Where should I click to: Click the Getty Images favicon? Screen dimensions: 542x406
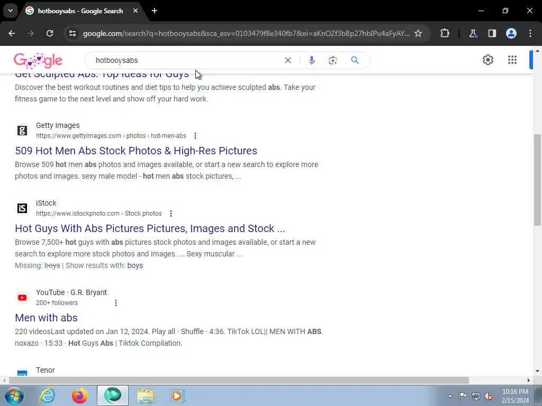(22, 131)
